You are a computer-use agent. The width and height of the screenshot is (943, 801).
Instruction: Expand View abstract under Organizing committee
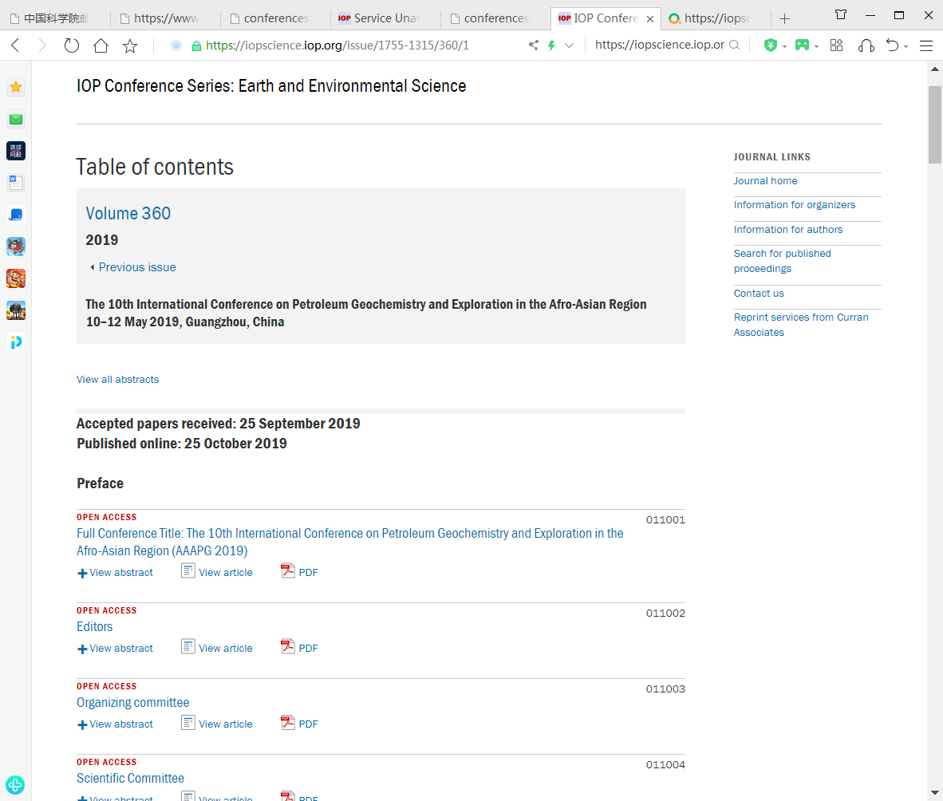pyautogui.click(x=115, y=724)
